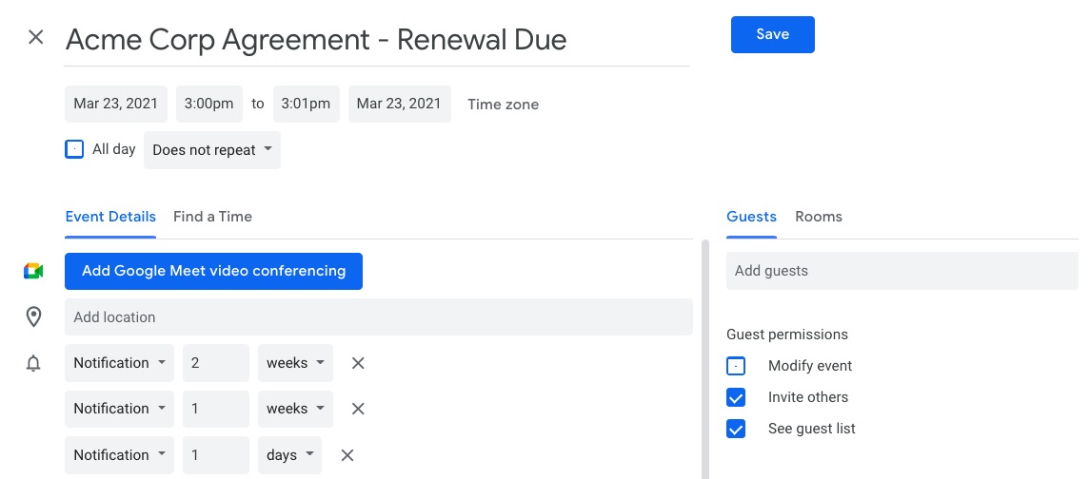This screenshot has width=1090, height=479.
Task: Click the notification bell icon
Action: (x=33, y=363)
